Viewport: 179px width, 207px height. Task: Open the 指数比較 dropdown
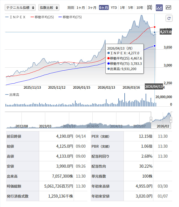click(x=49, y=7)
